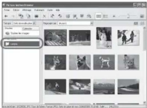
Task: Click the toolbar icon with small dropdown arrow
Action: tap(75, 16)
